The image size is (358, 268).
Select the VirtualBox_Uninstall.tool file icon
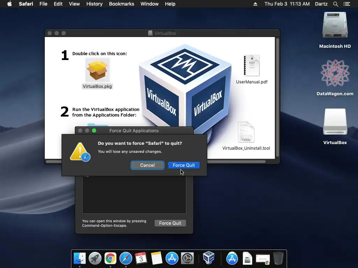(x=246, y=132)
